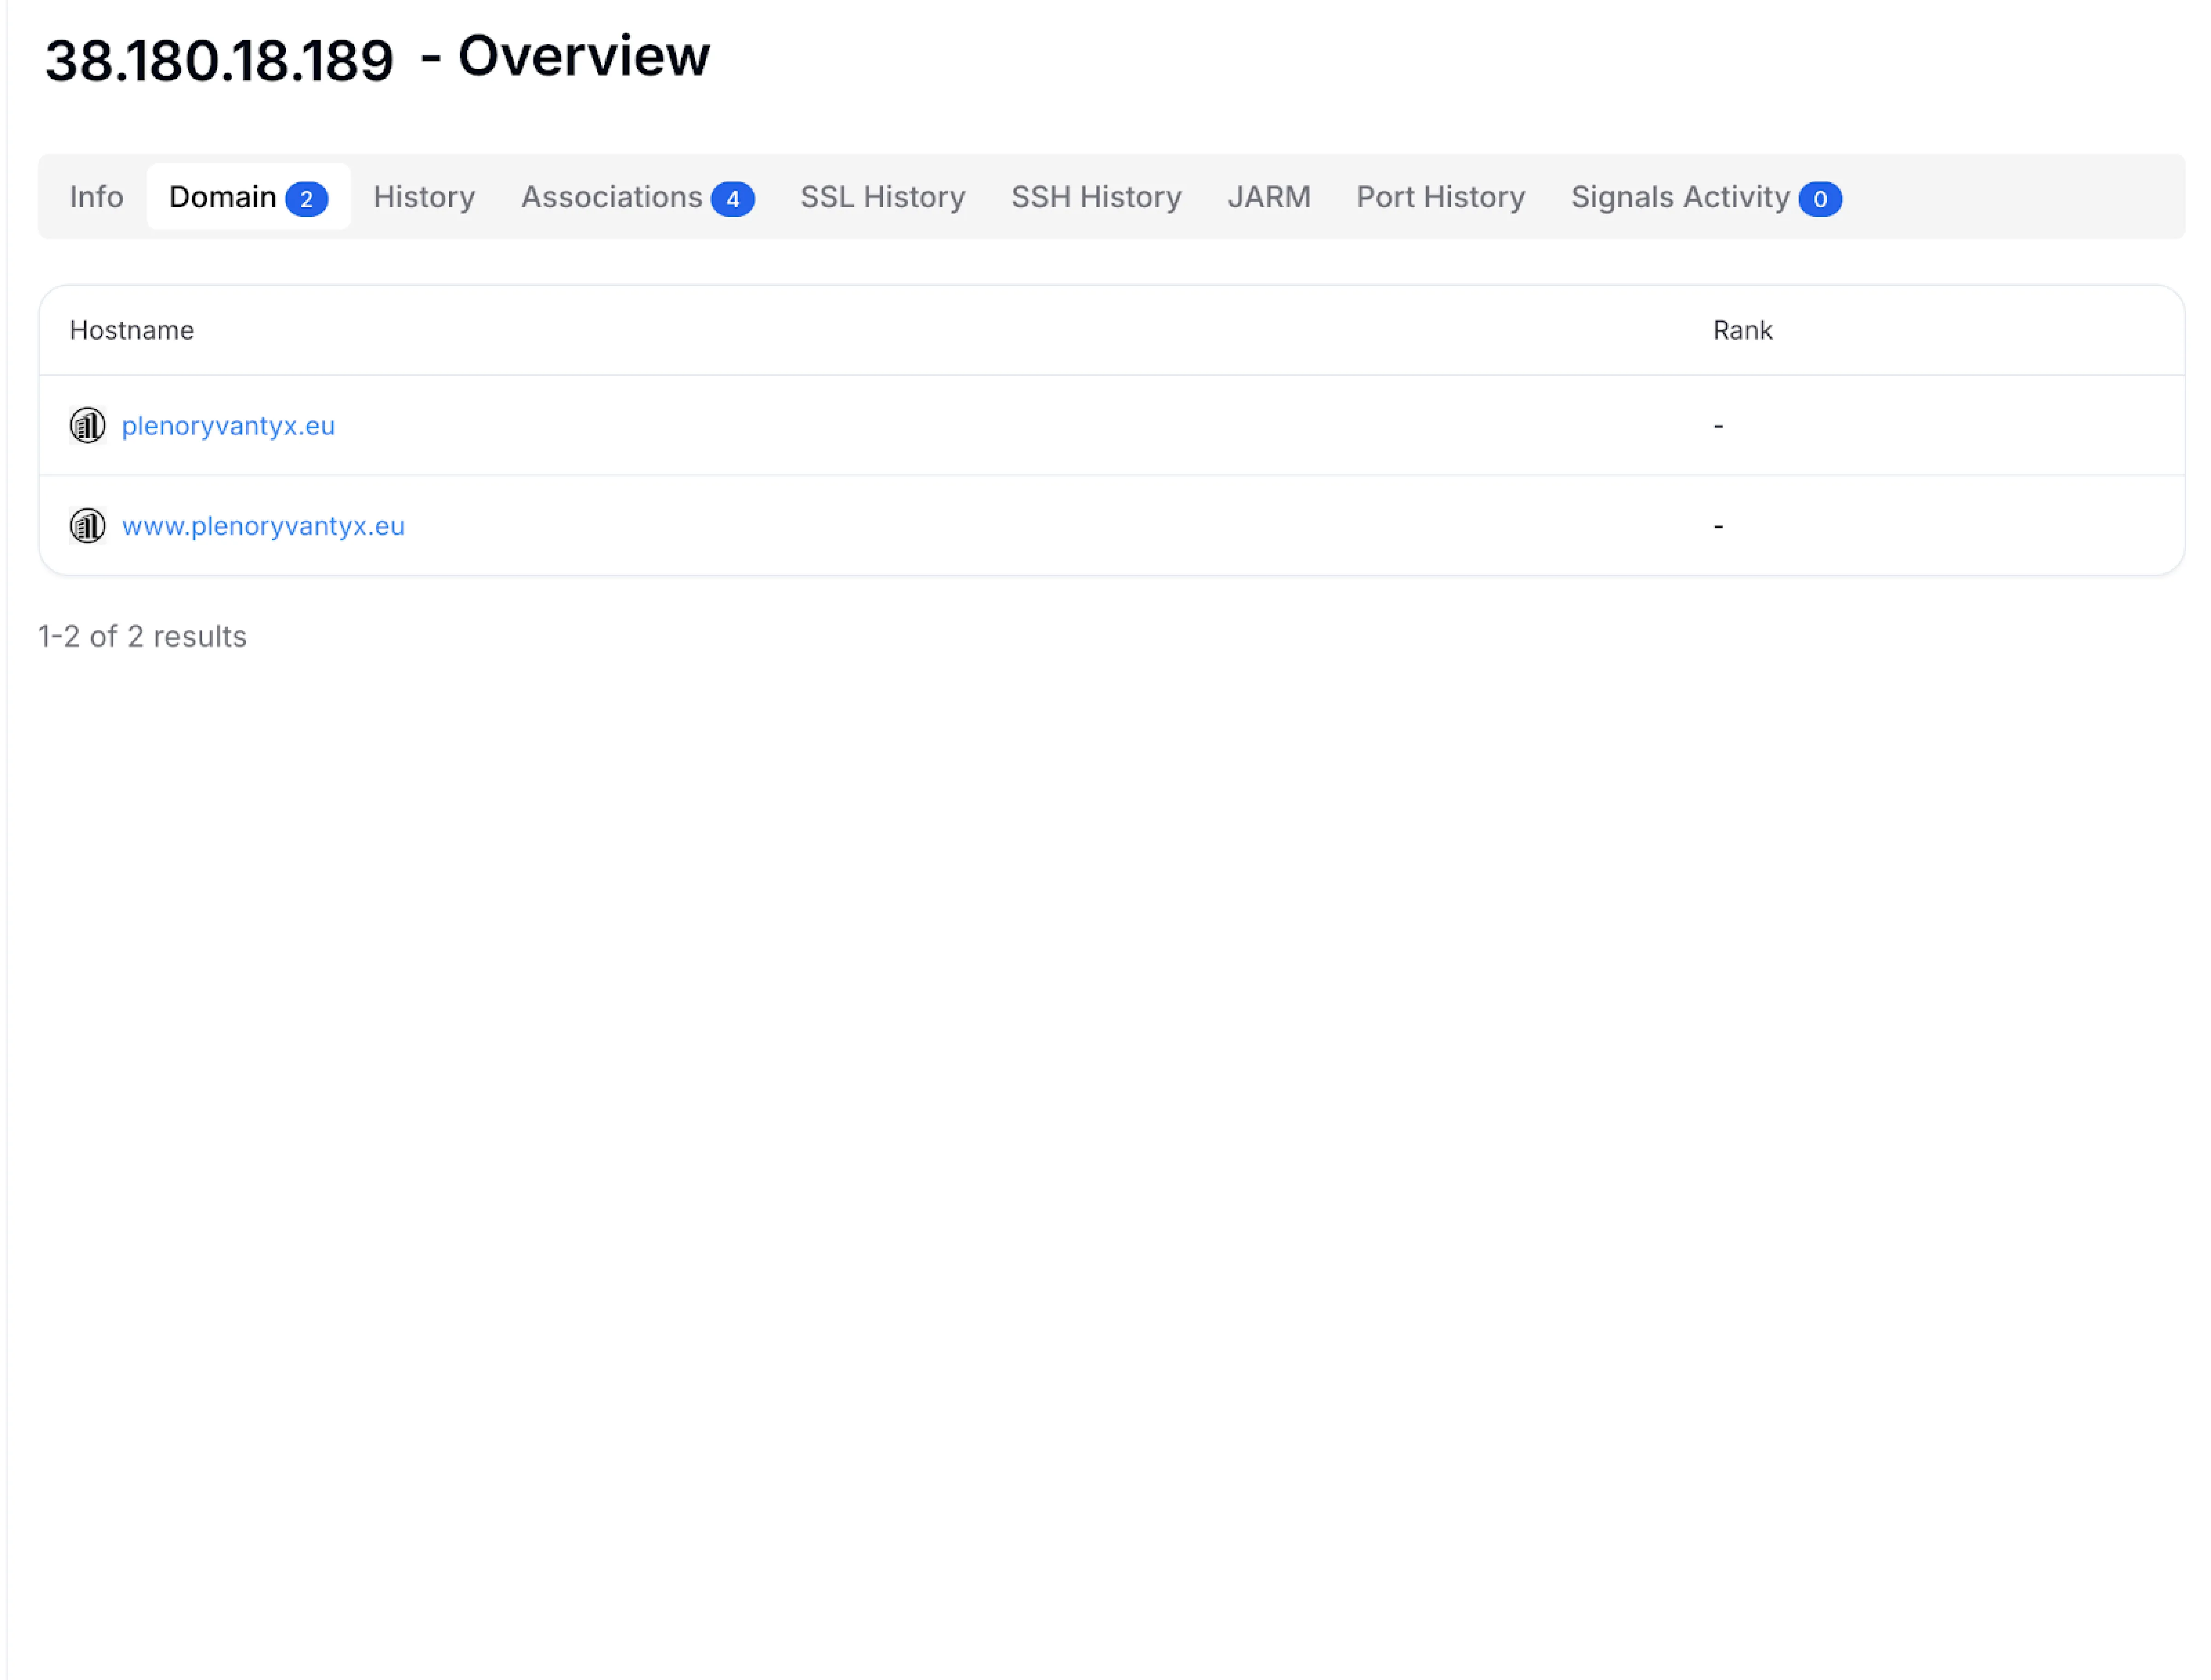
Task: View the JARM tab
Action: pos(1268,197)
